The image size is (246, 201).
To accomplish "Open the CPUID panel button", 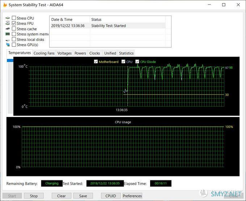I will coord(111,196).
